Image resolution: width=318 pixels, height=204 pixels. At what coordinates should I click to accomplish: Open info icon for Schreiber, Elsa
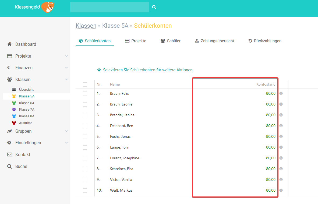point(281,168)
